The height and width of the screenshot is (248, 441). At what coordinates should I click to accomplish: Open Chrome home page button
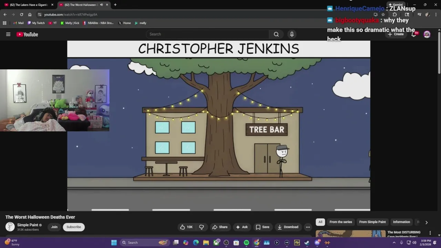[x=30, y=14]
